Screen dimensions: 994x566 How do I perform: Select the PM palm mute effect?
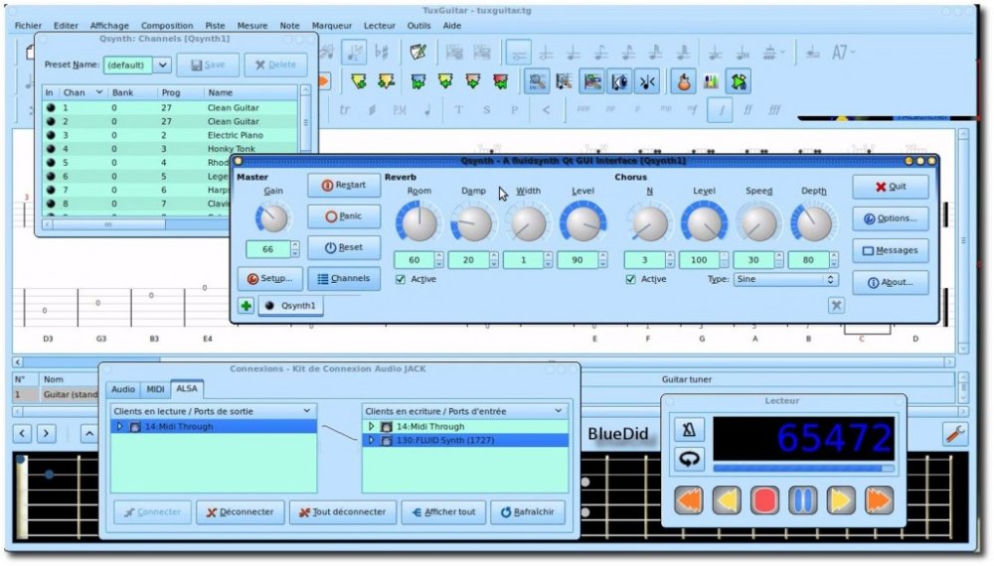[400, 109]
